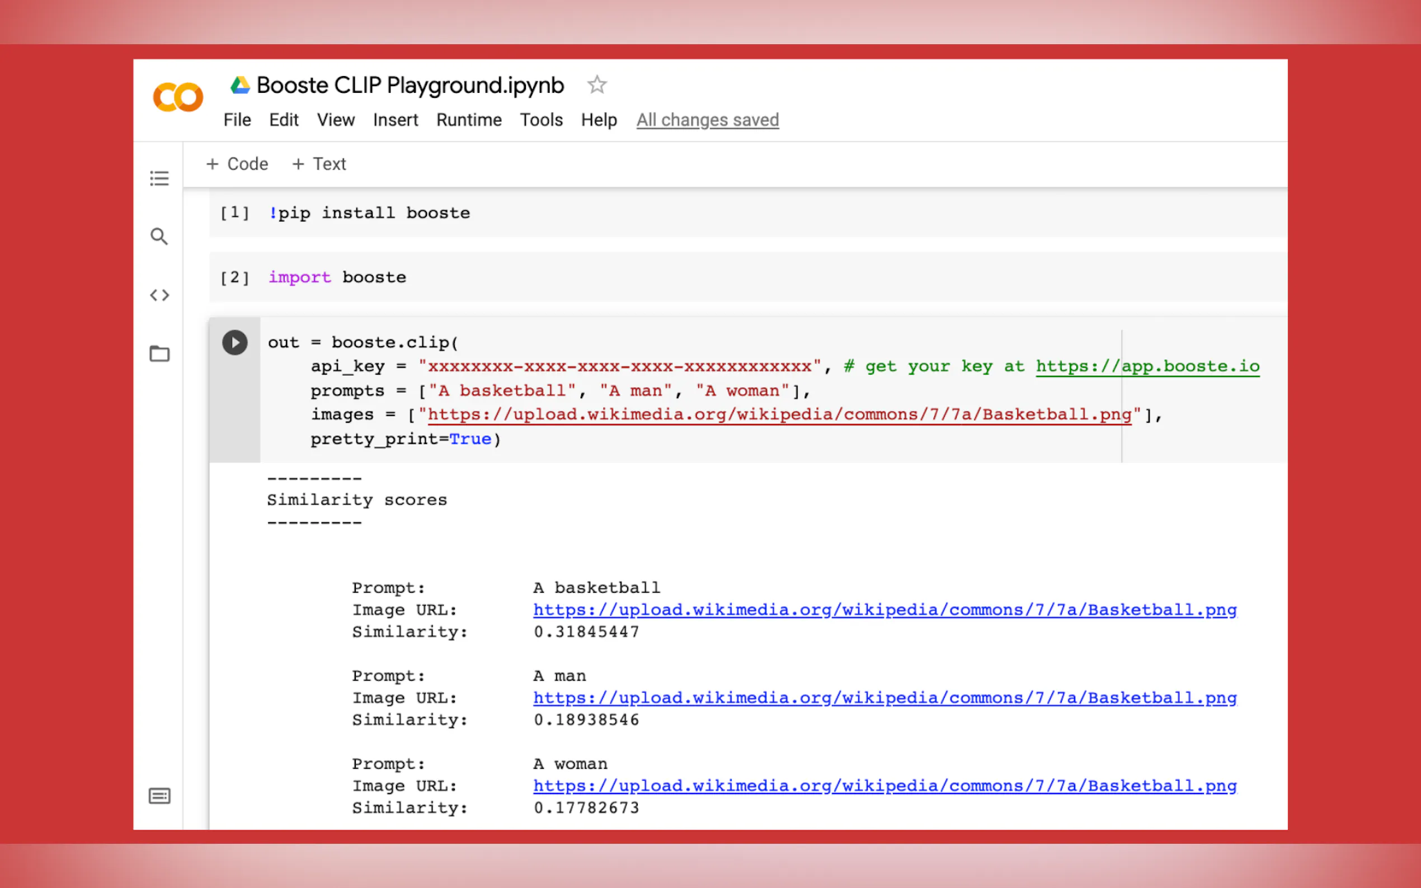The image size is (1421, 888).
Task: Star the Booste CLIP Playground notebook
Action: [x=597, y=85]
